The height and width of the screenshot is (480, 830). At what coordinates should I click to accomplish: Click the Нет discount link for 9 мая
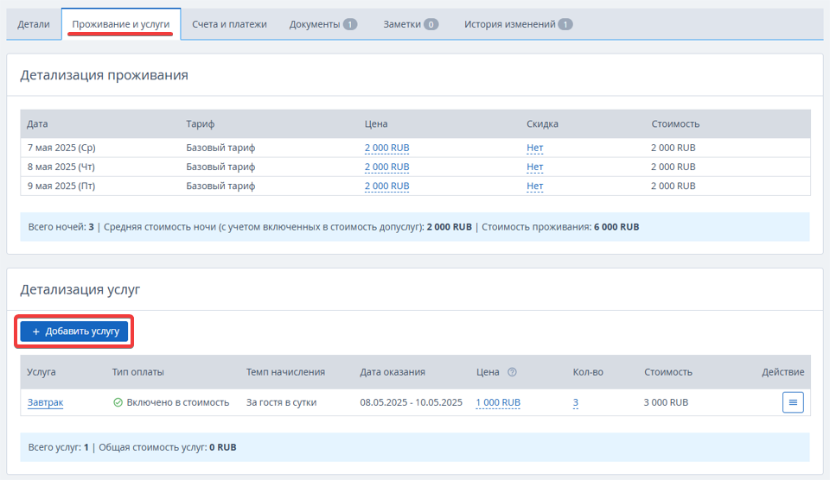(x=534, y=186)
